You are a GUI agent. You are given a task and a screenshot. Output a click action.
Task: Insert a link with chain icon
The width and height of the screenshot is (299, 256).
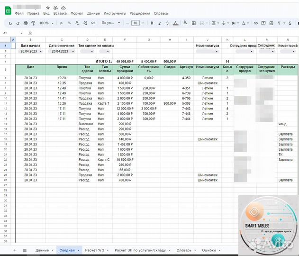pyautogui.click(x=256, y=23)
